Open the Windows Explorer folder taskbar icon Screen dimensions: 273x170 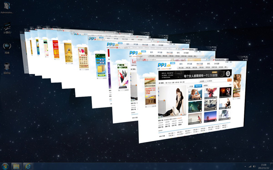(x=16, y=166)
